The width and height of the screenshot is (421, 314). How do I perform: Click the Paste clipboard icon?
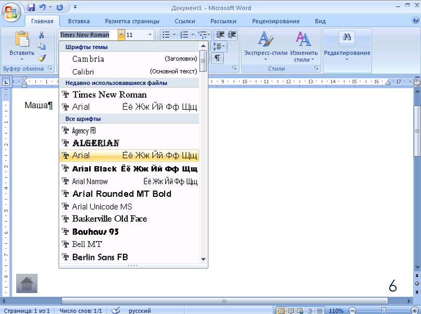[x=22, y=39]
